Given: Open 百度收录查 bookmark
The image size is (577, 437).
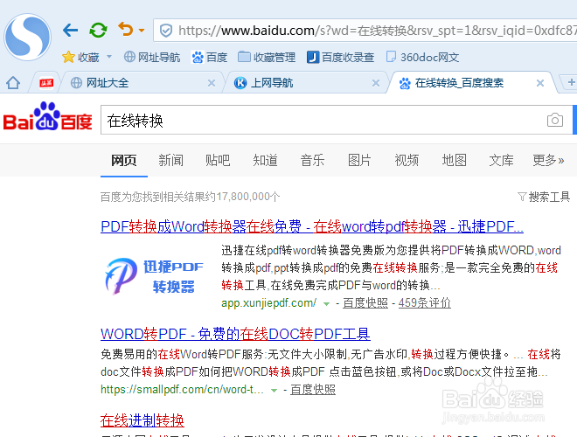Looking at the screenshot, I should (x=340, y=57).
